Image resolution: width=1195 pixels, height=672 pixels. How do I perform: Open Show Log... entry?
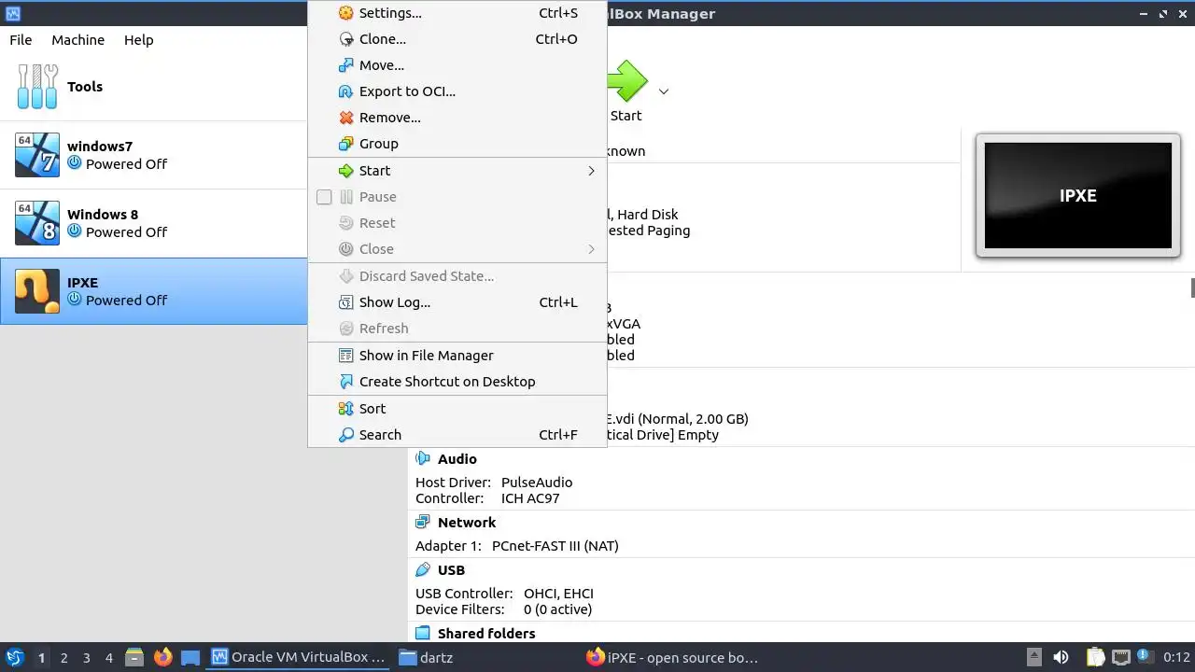point(457,302)
